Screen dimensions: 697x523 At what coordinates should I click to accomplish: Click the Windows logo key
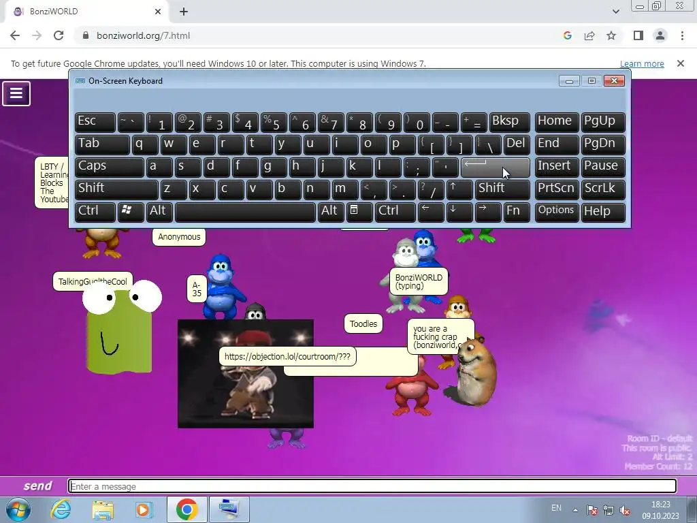[x=131, y=212]
